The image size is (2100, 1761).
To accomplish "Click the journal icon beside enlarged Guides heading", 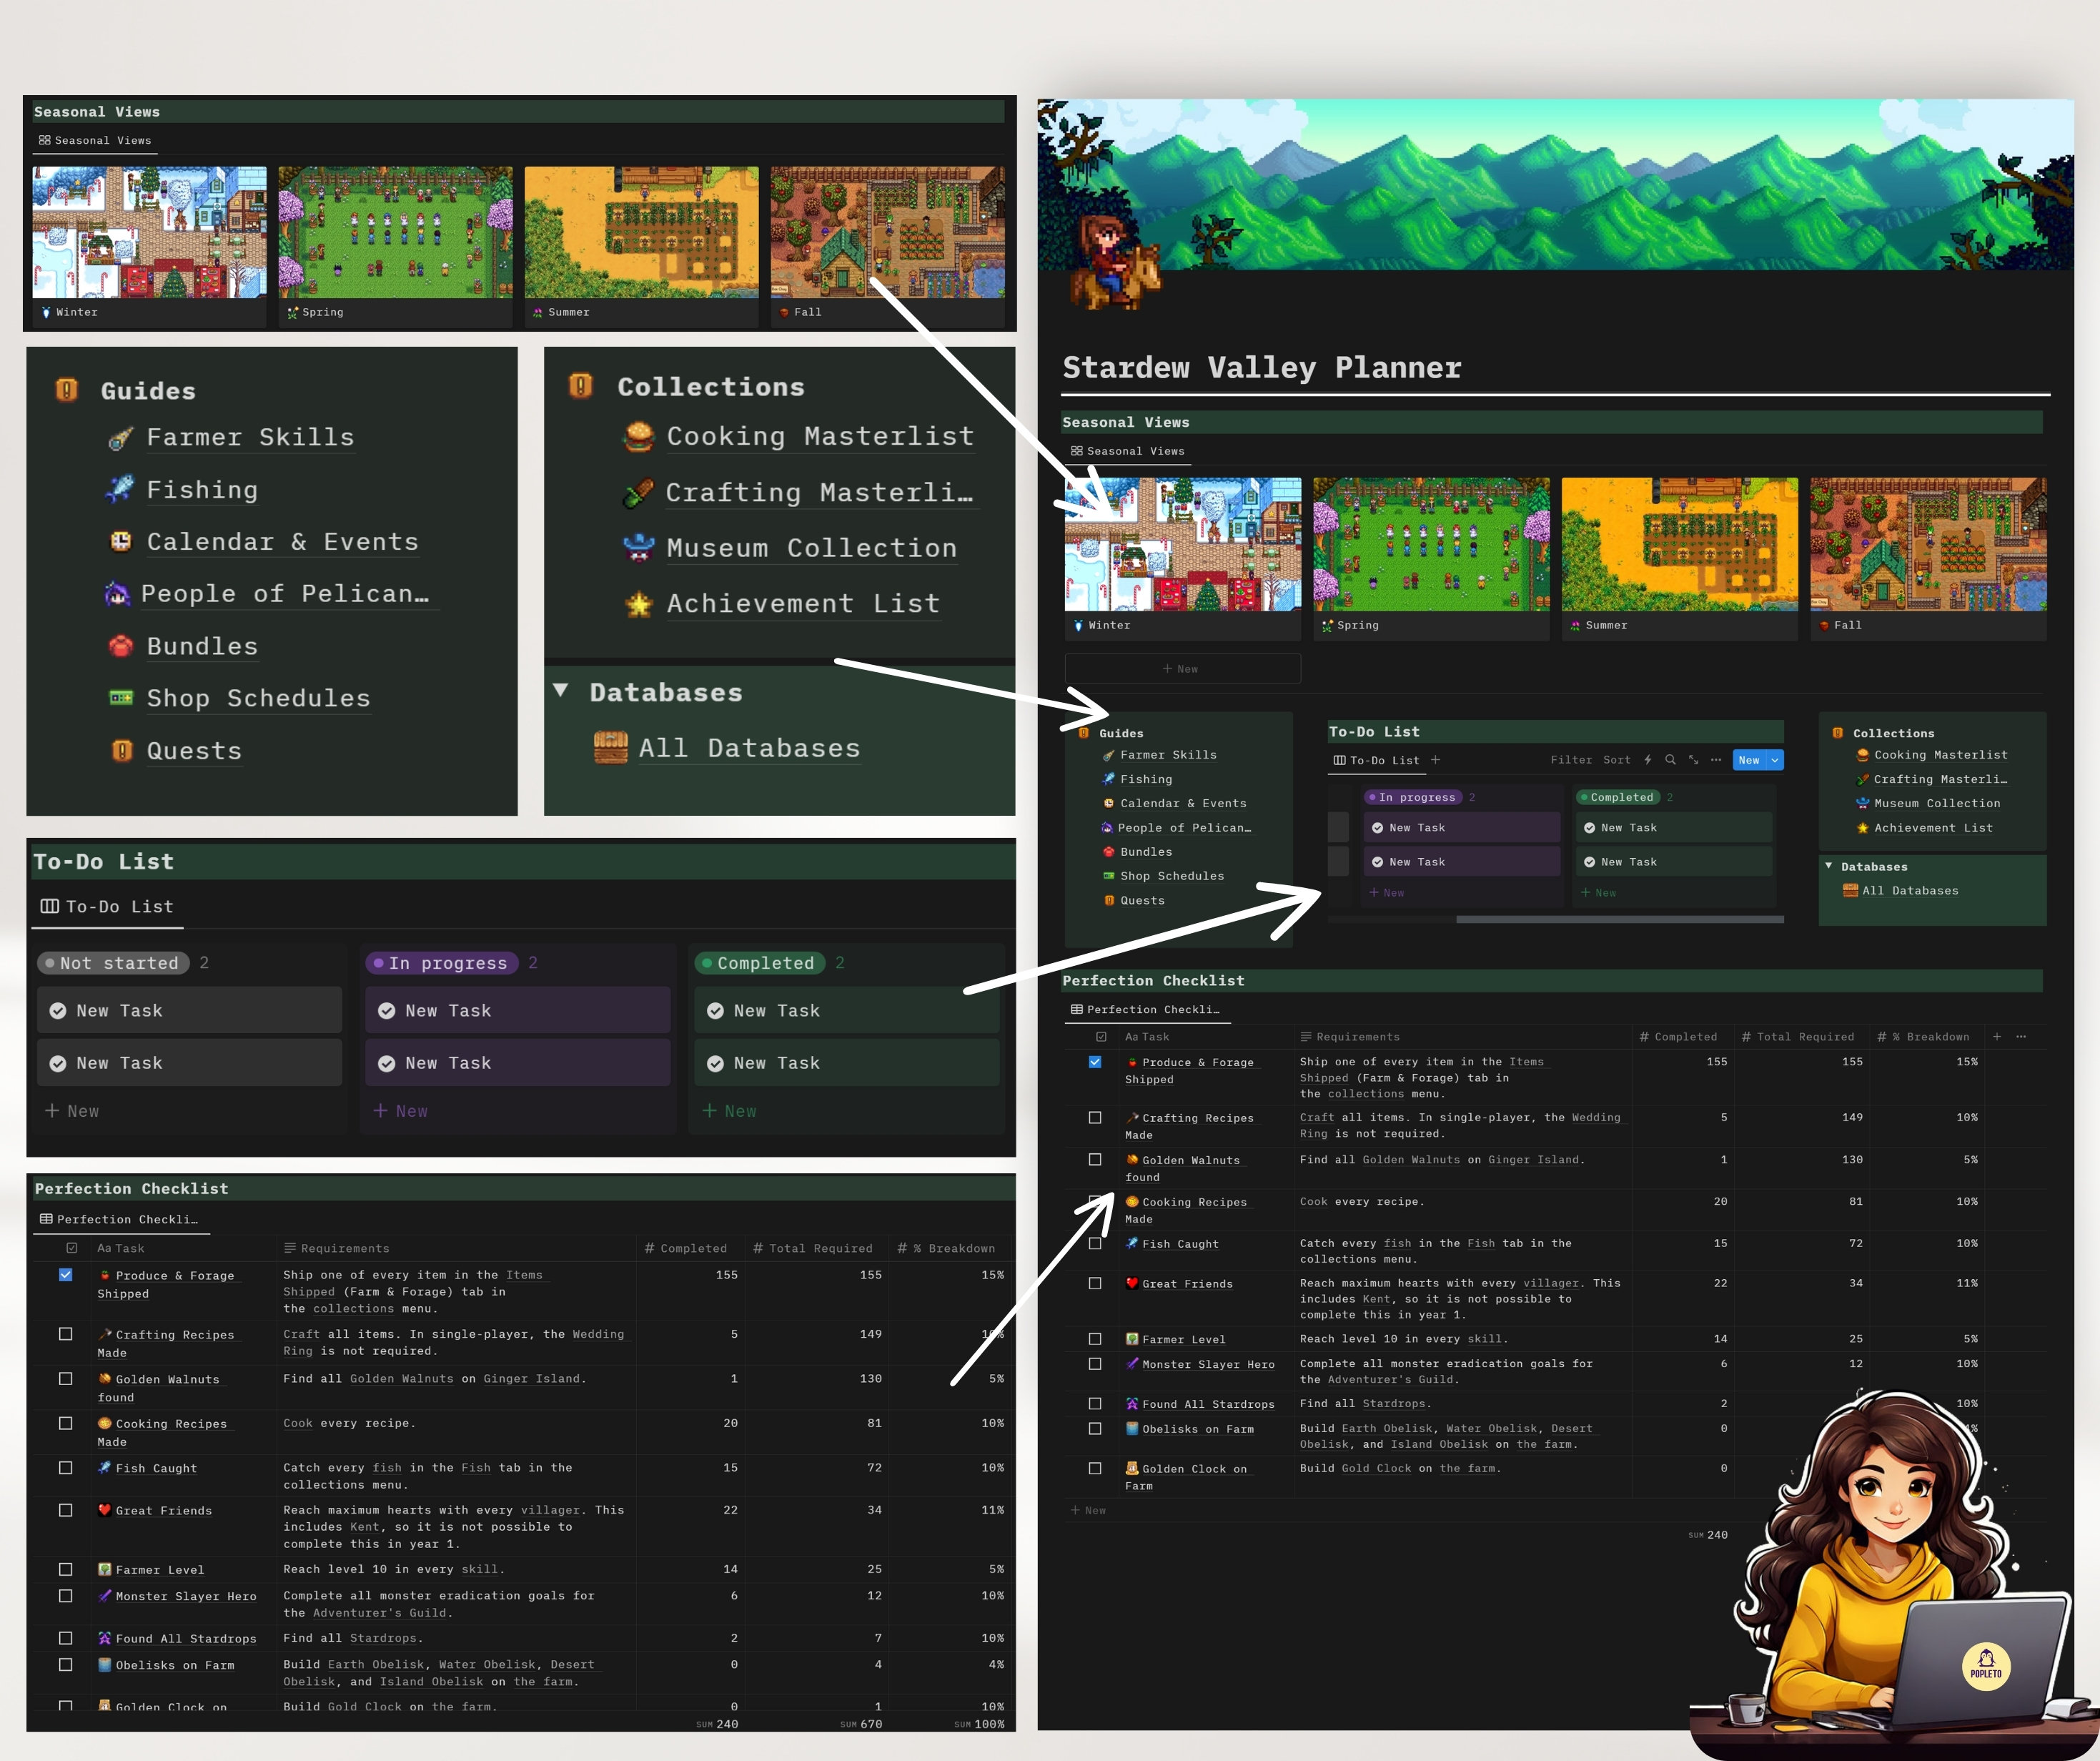I will click(x=66, y=390).
